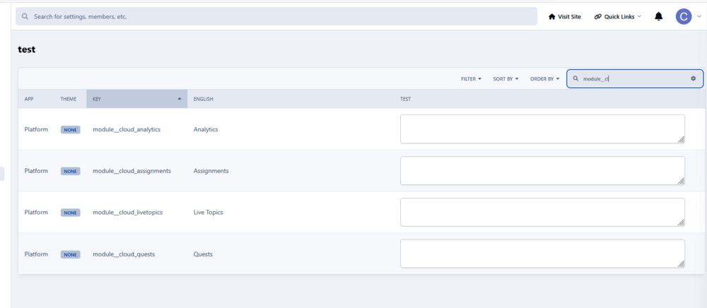This screenshot has width=707, height=308.
Task: Click English text Quests
Action: (x=203, y=254)
